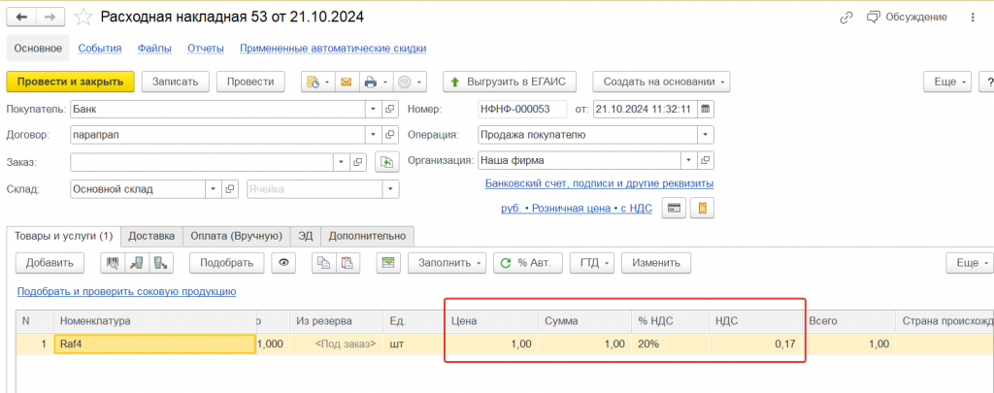Image resolution: width=994 pixels, height=393 pixels.
Task: Open the Заказ record via open icon
Action: 358,162
